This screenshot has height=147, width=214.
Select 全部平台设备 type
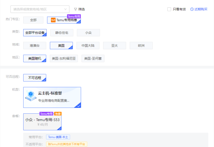tap(35, 32)
